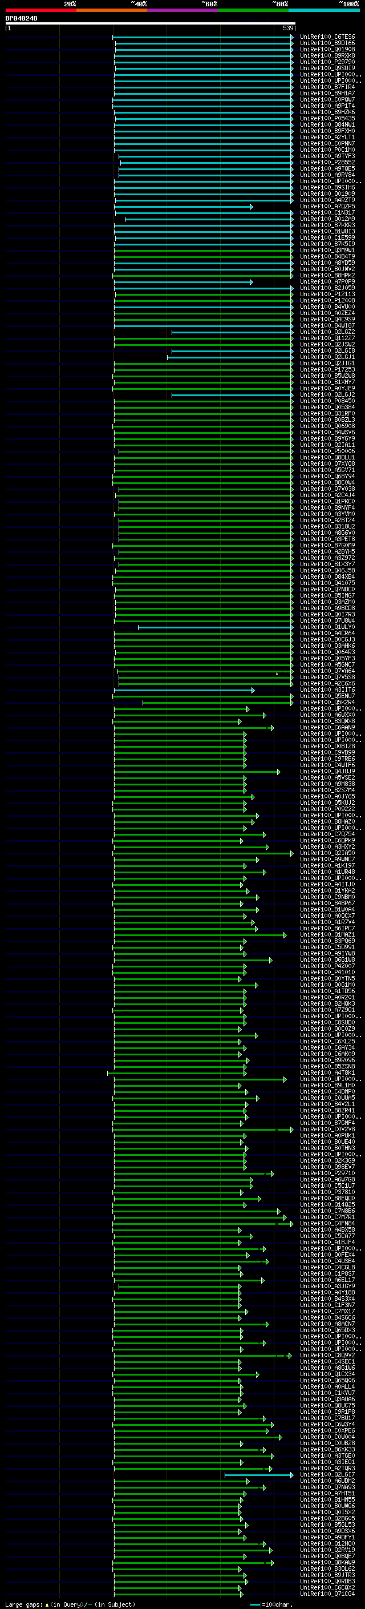365x1609 pixels.
Task: Choose UniRef100_Q5K2R4 in the hit list
Action: click(x=327, y=702)
